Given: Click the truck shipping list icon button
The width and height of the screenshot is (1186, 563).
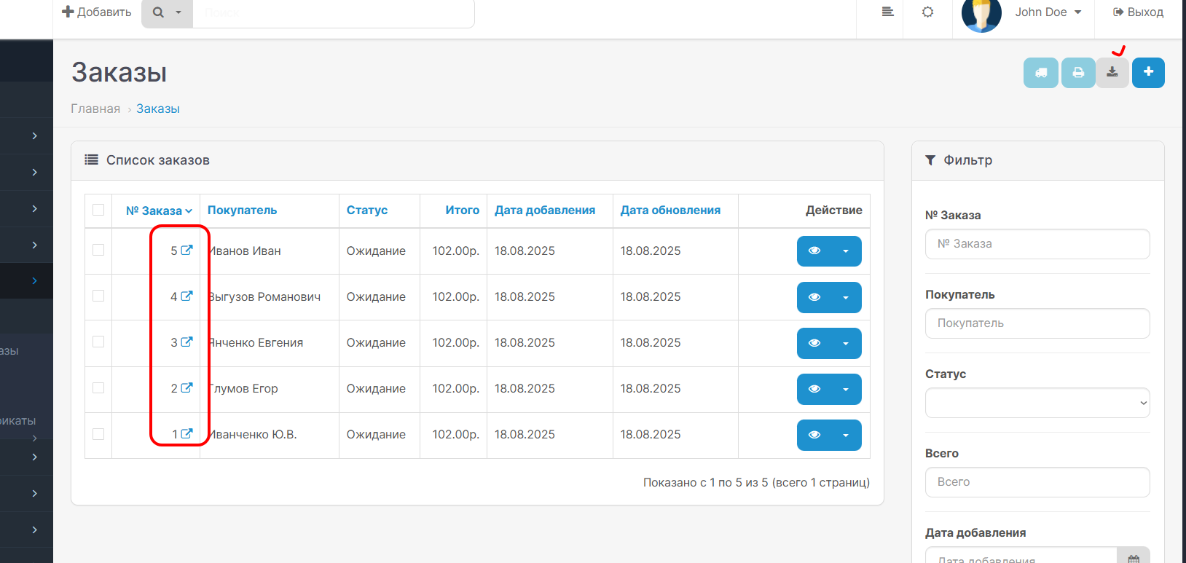Looking at the screenshot, I should tap(1040, 73).
